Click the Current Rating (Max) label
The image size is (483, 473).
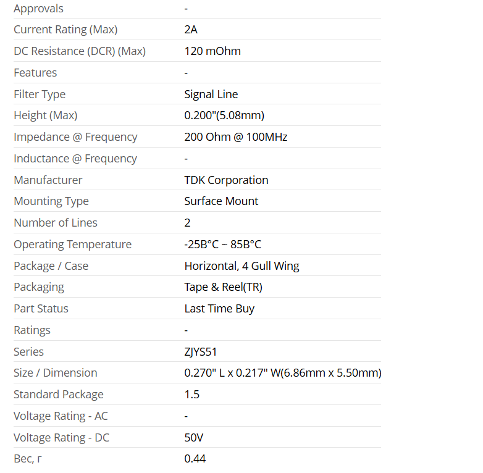[x=65, y=30]
